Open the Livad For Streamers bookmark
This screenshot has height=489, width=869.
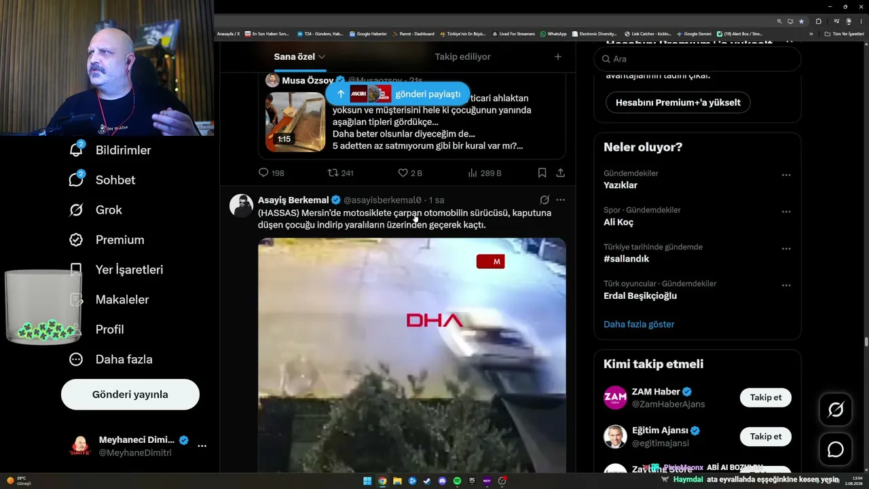coord(513,34)
